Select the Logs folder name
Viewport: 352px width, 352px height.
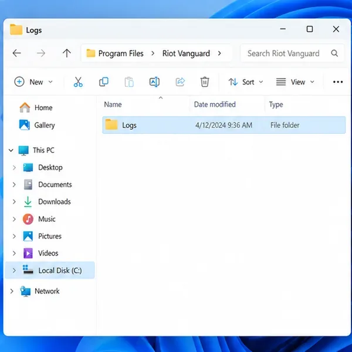pyautogui.click(x=129, y=126)
